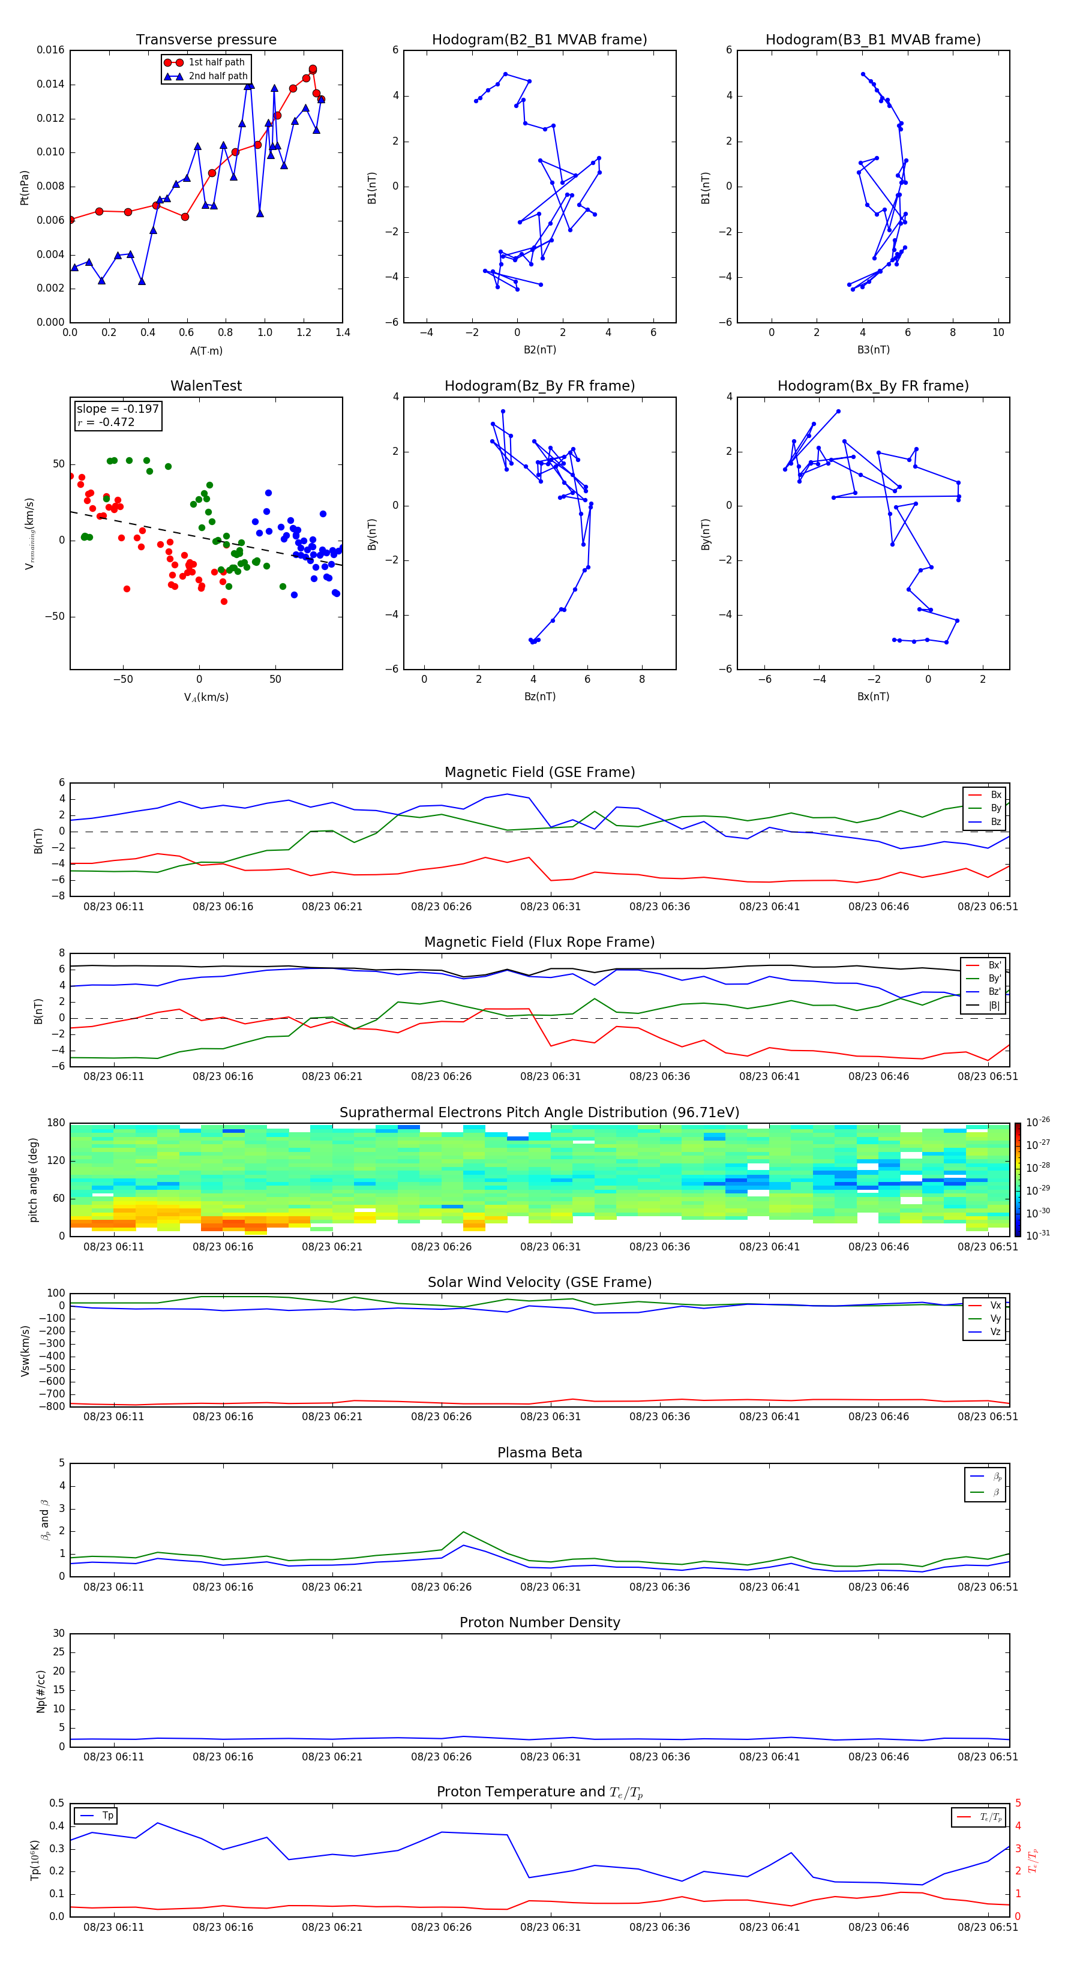Click the plasma beta peak near 06:26
1080x1980 pixels.
pyautogui.click(x=463, y=1532)
